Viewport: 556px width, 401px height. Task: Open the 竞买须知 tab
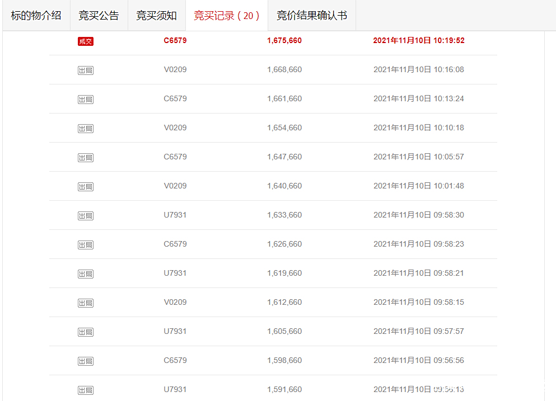[x=156, y=16]
